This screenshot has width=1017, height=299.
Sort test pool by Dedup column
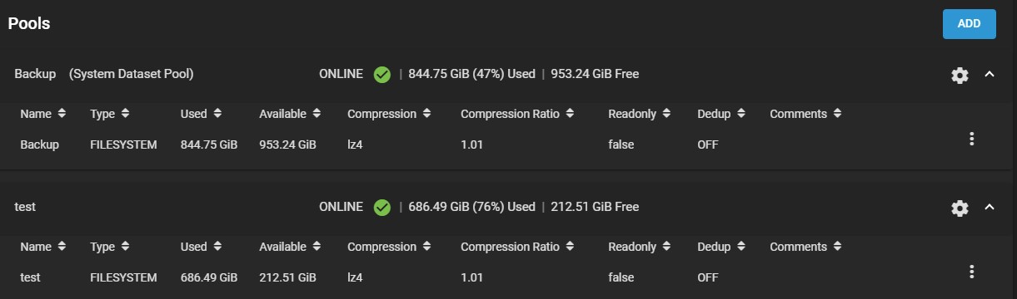pyautogui.click(x=721, y=247)
